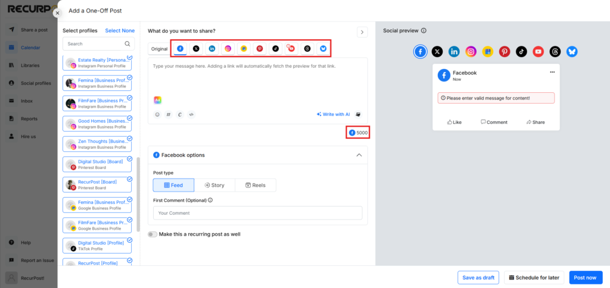Open the colorful Aa text background option
610x288 pixels.
157,101
